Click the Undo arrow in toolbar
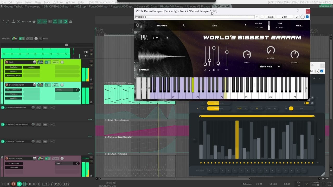The width and height of the screenshot is (333, 187). [x=24, y=22]
